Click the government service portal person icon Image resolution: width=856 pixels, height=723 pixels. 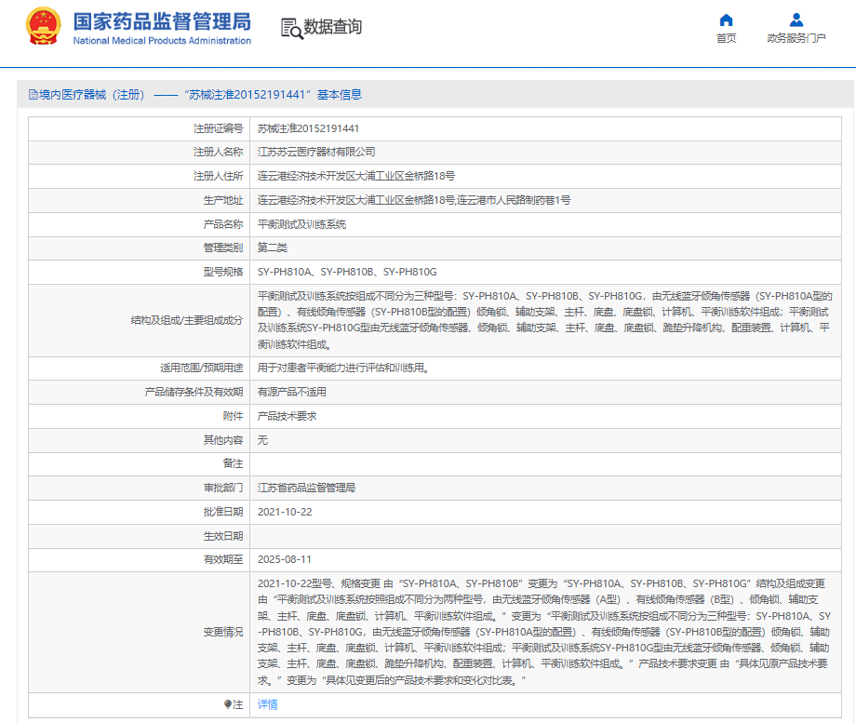[796, 20]
